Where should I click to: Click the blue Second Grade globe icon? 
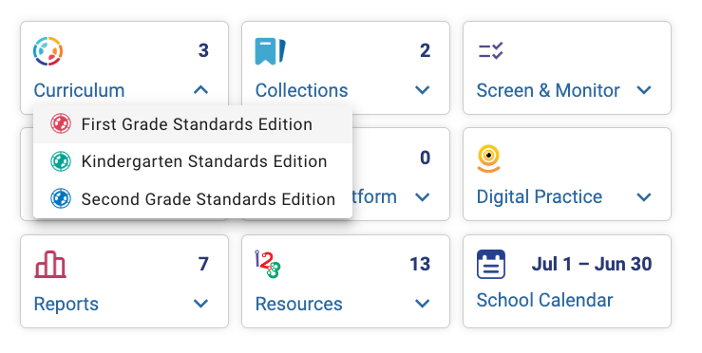[x=61, y=198]
